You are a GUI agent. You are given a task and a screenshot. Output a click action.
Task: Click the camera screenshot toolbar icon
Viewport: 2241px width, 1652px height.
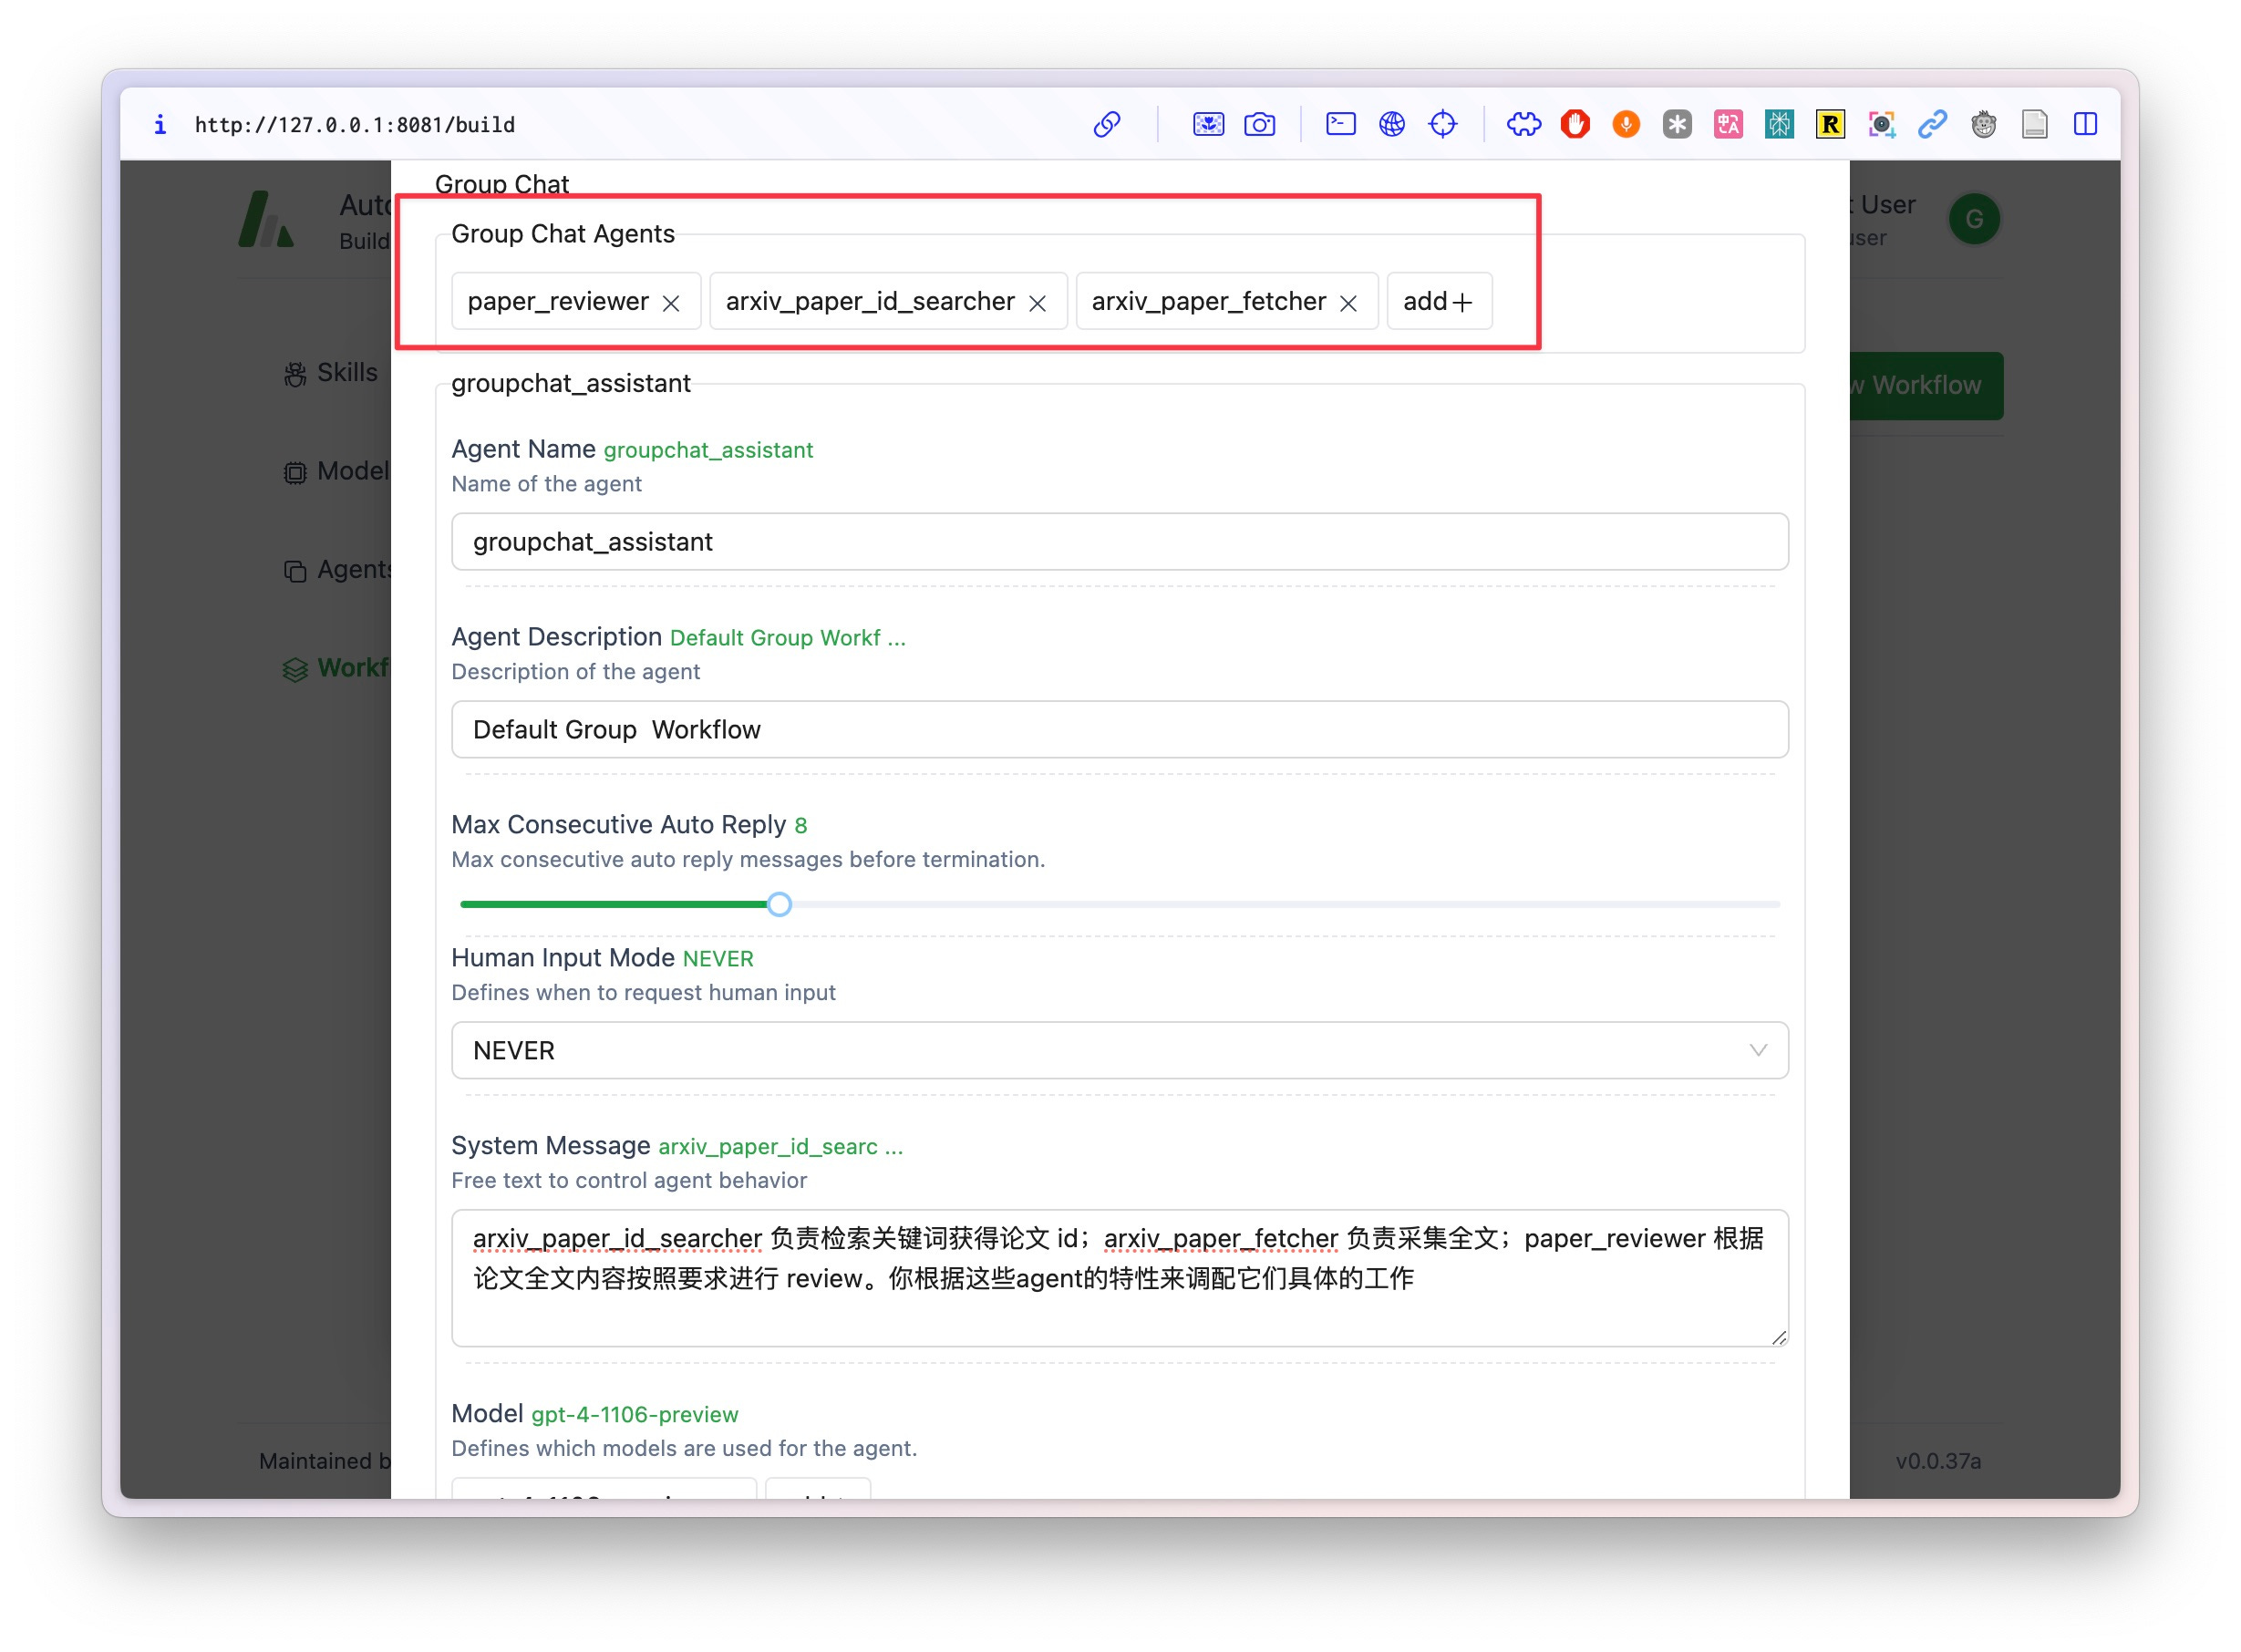click(1259, 124)
